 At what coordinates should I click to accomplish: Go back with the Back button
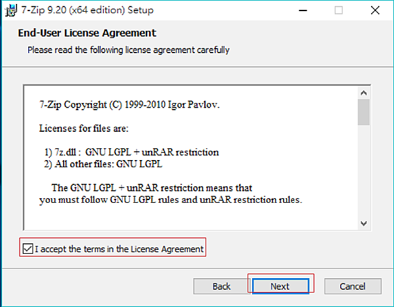221,286
